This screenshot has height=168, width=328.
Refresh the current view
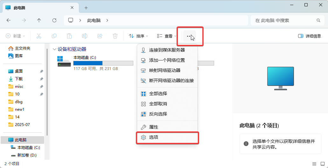point(54,20)
